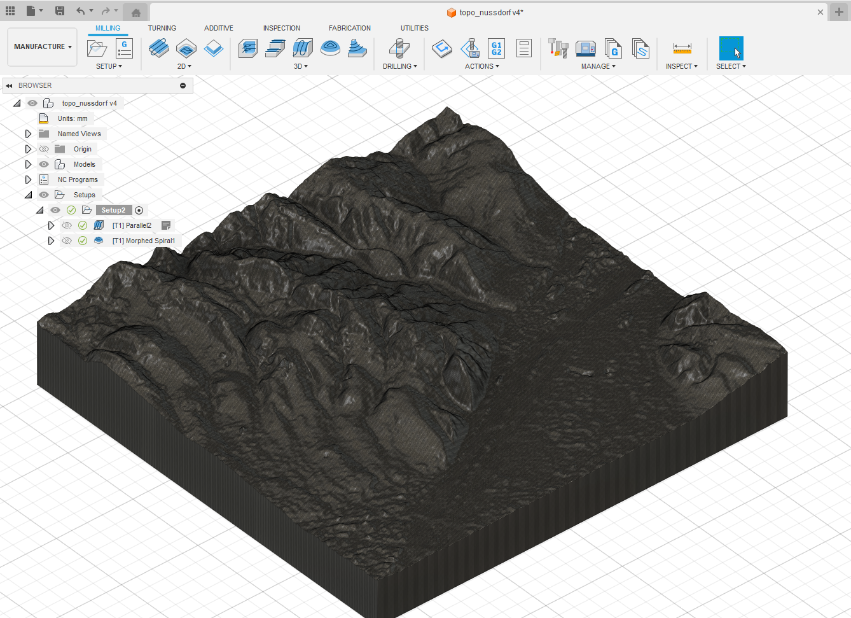Click the browser panel minus options button
This screenshot has width=851, height=618.
tap(183, 85)
